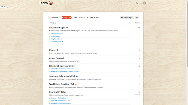Open Finding Clients (Marketing) category
The width and height of the screenshot is (188, 105).
coord(62,66)
